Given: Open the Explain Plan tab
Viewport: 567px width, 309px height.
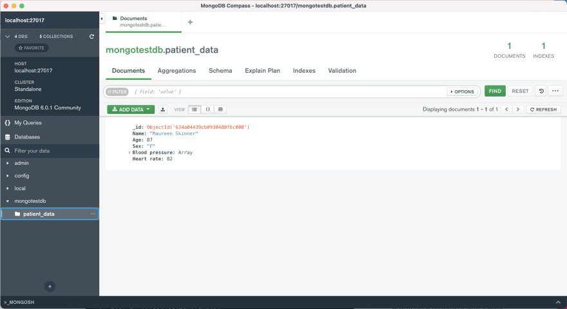Looking at the screenshot, I should [262, 71].
